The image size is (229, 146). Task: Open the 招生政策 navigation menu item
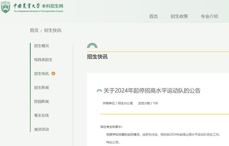pyautogui.click(x=179, y=16)
